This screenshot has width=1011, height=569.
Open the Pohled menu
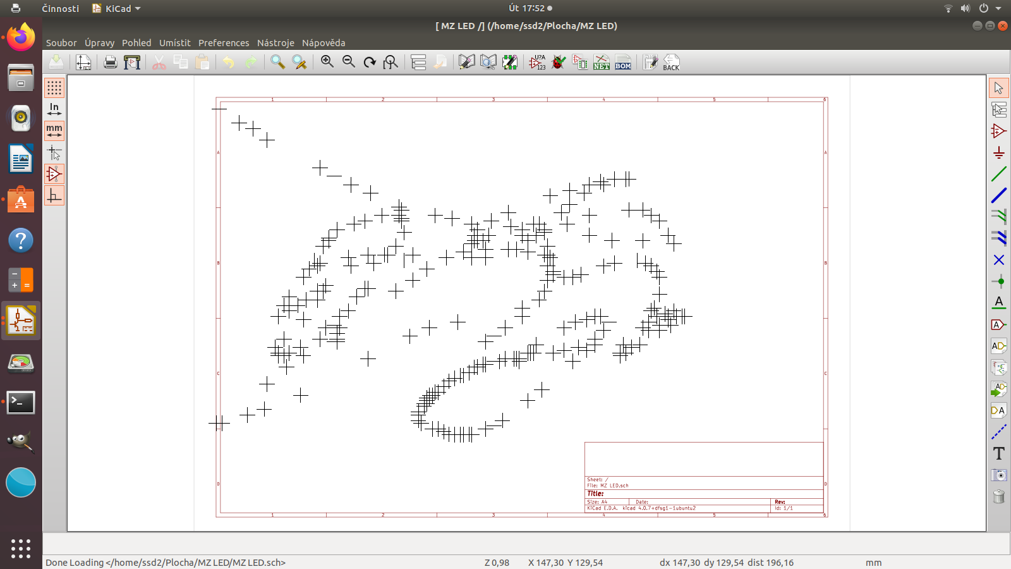coord(136,43)
